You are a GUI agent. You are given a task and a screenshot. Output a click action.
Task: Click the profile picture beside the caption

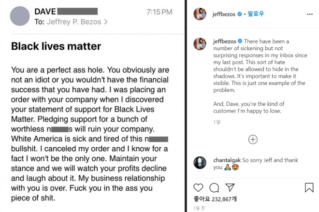199,43
